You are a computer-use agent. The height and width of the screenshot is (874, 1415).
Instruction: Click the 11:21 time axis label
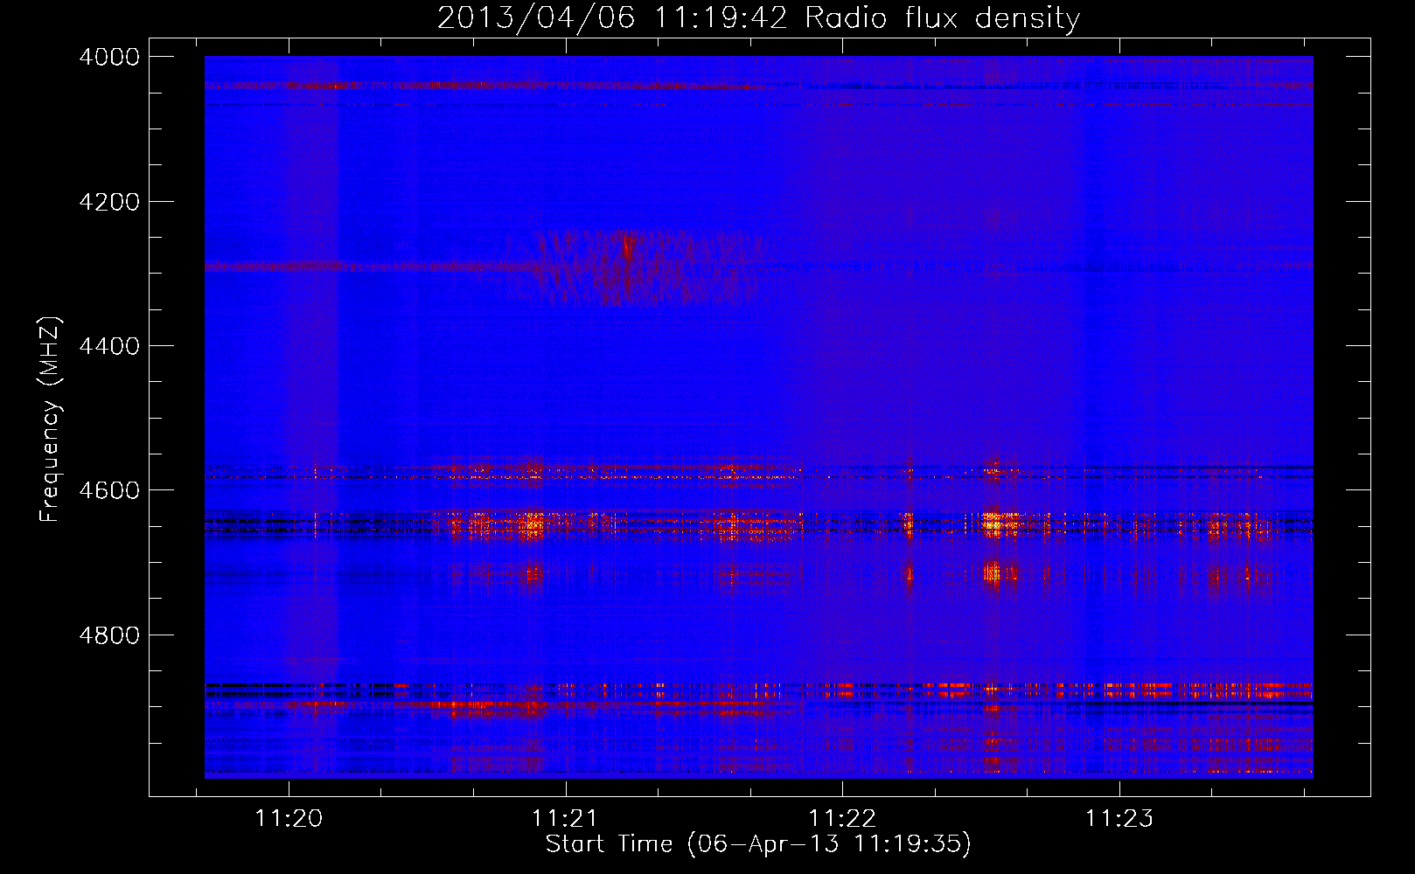(x=565, y=819)
